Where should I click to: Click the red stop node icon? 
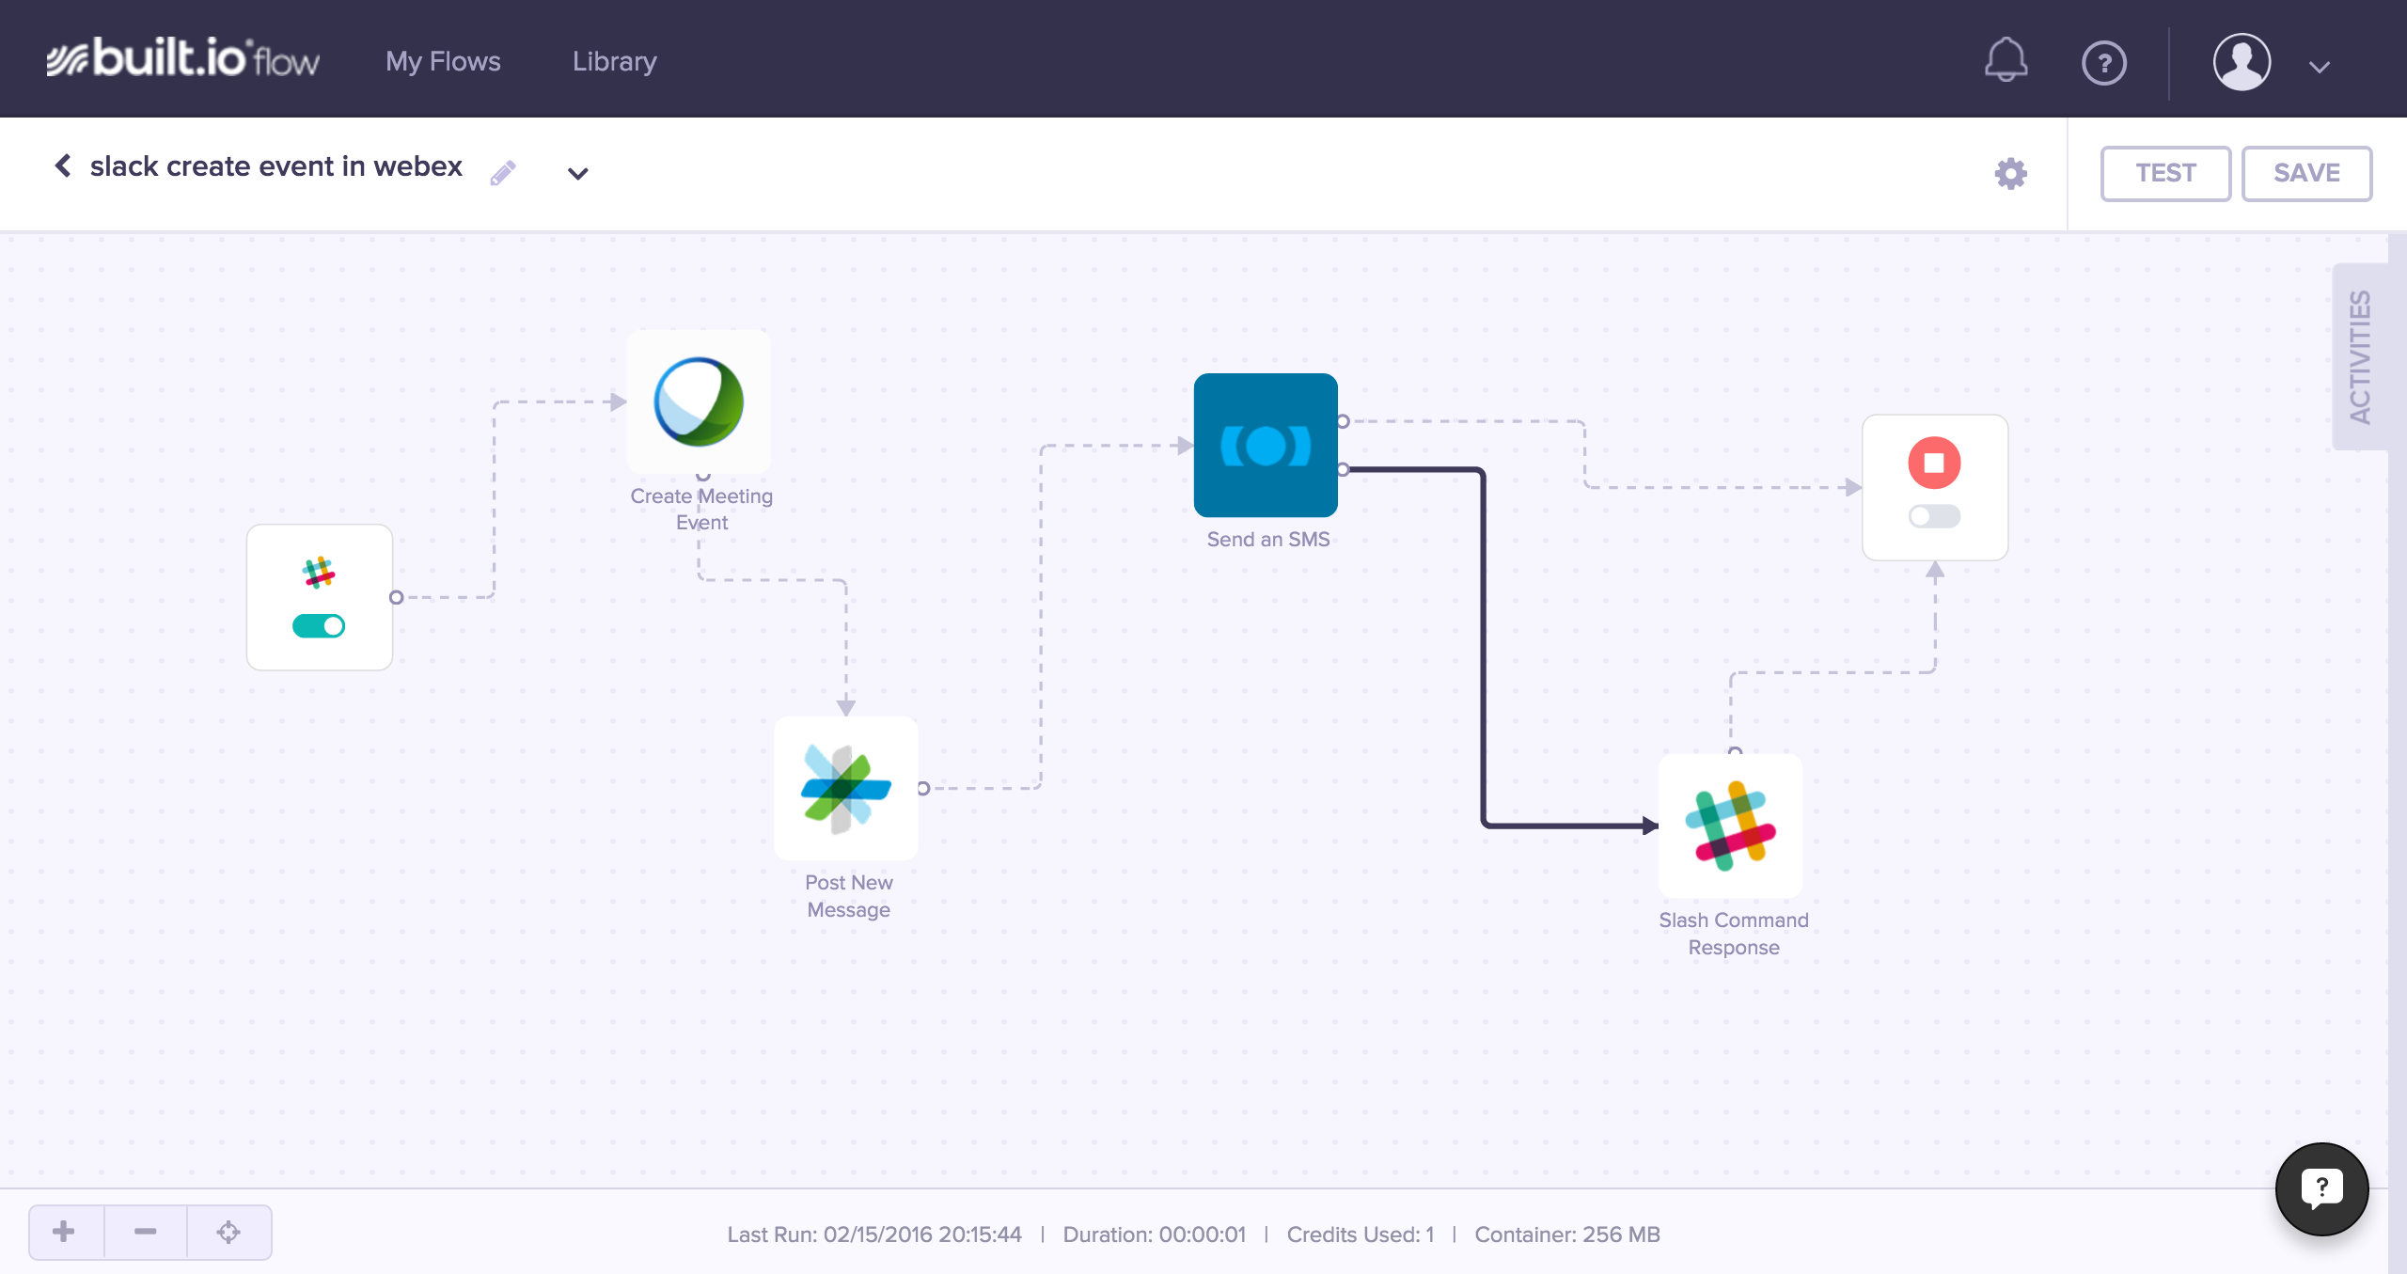coord(1934,463)
